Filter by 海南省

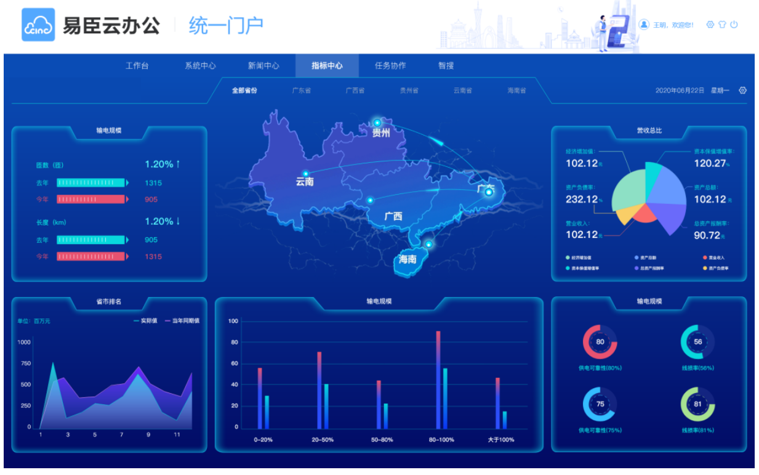pyautogui.click(x=516, y=91)
